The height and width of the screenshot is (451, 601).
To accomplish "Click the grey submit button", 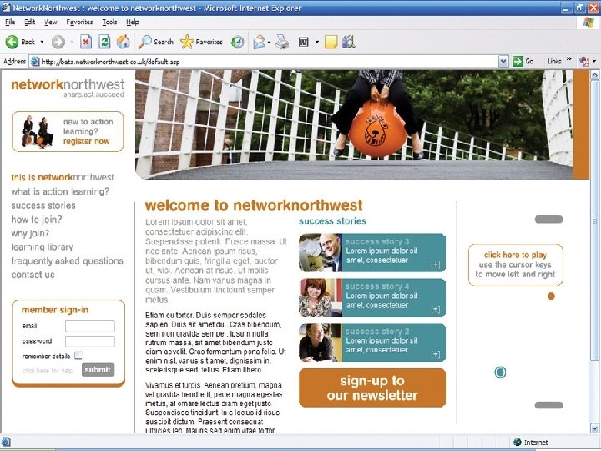I will (x=98, y=370).
